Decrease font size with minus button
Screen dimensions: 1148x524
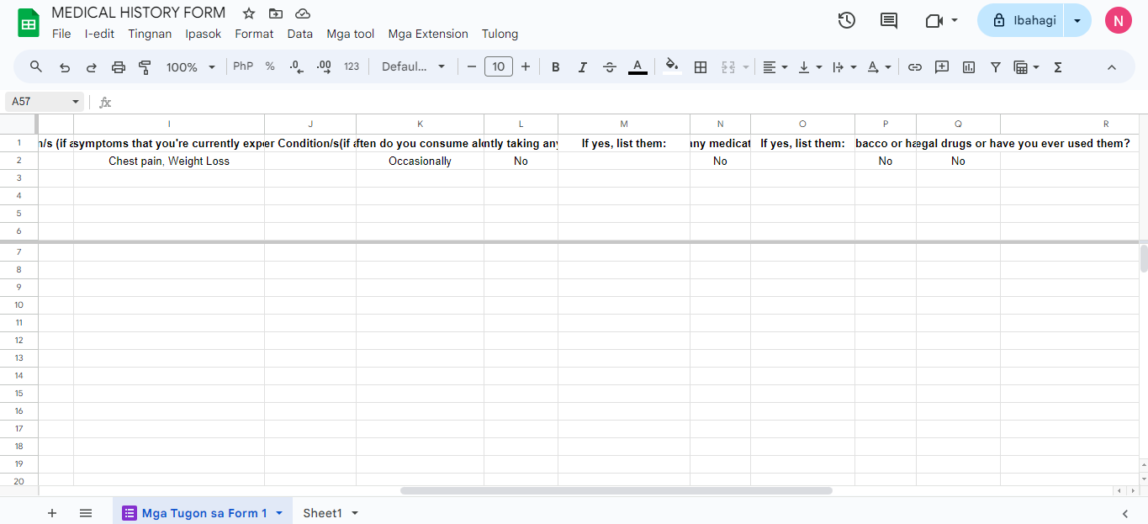tap(472, 66)
